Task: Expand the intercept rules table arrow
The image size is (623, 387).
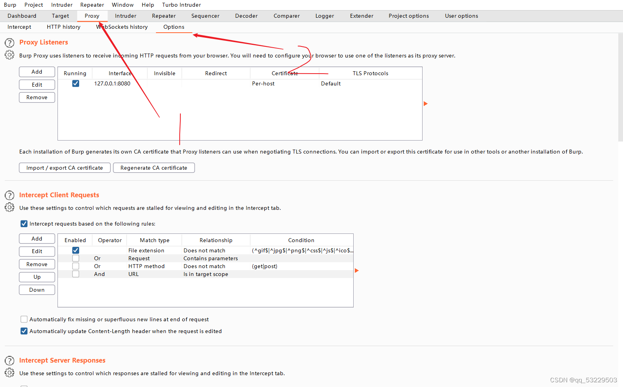Action: [357, 270]
